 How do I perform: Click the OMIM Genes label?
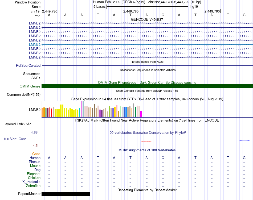[x=30, y=86]
